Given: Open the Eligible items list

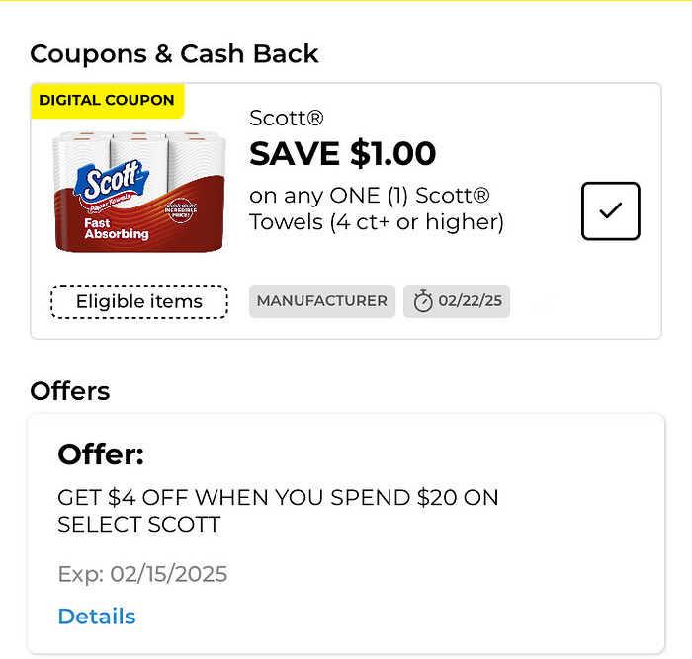Looking at the screenshot, I should [x=139, y=301].
